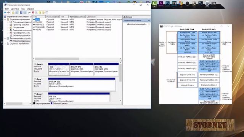Select the root Управление компьютером node
244x137 pixels.
point(19,17)
